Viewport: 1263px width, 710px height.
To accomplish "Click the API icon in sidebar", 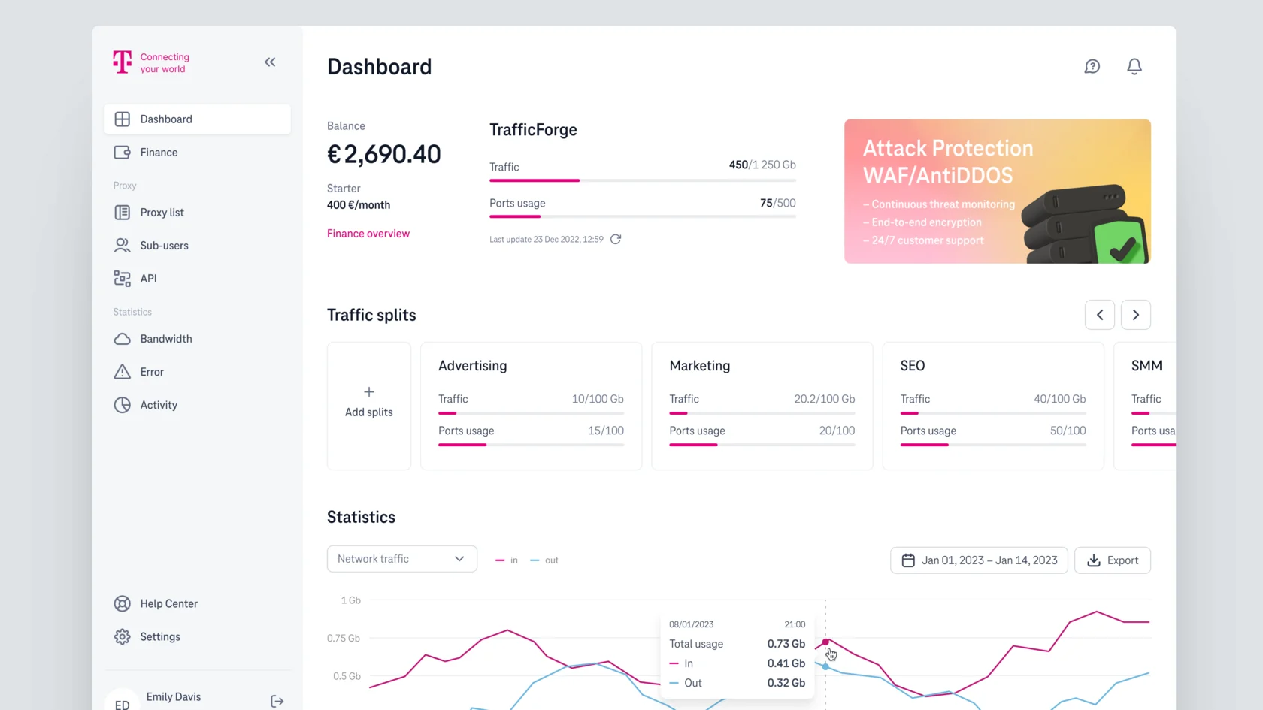I will (122, 279).
